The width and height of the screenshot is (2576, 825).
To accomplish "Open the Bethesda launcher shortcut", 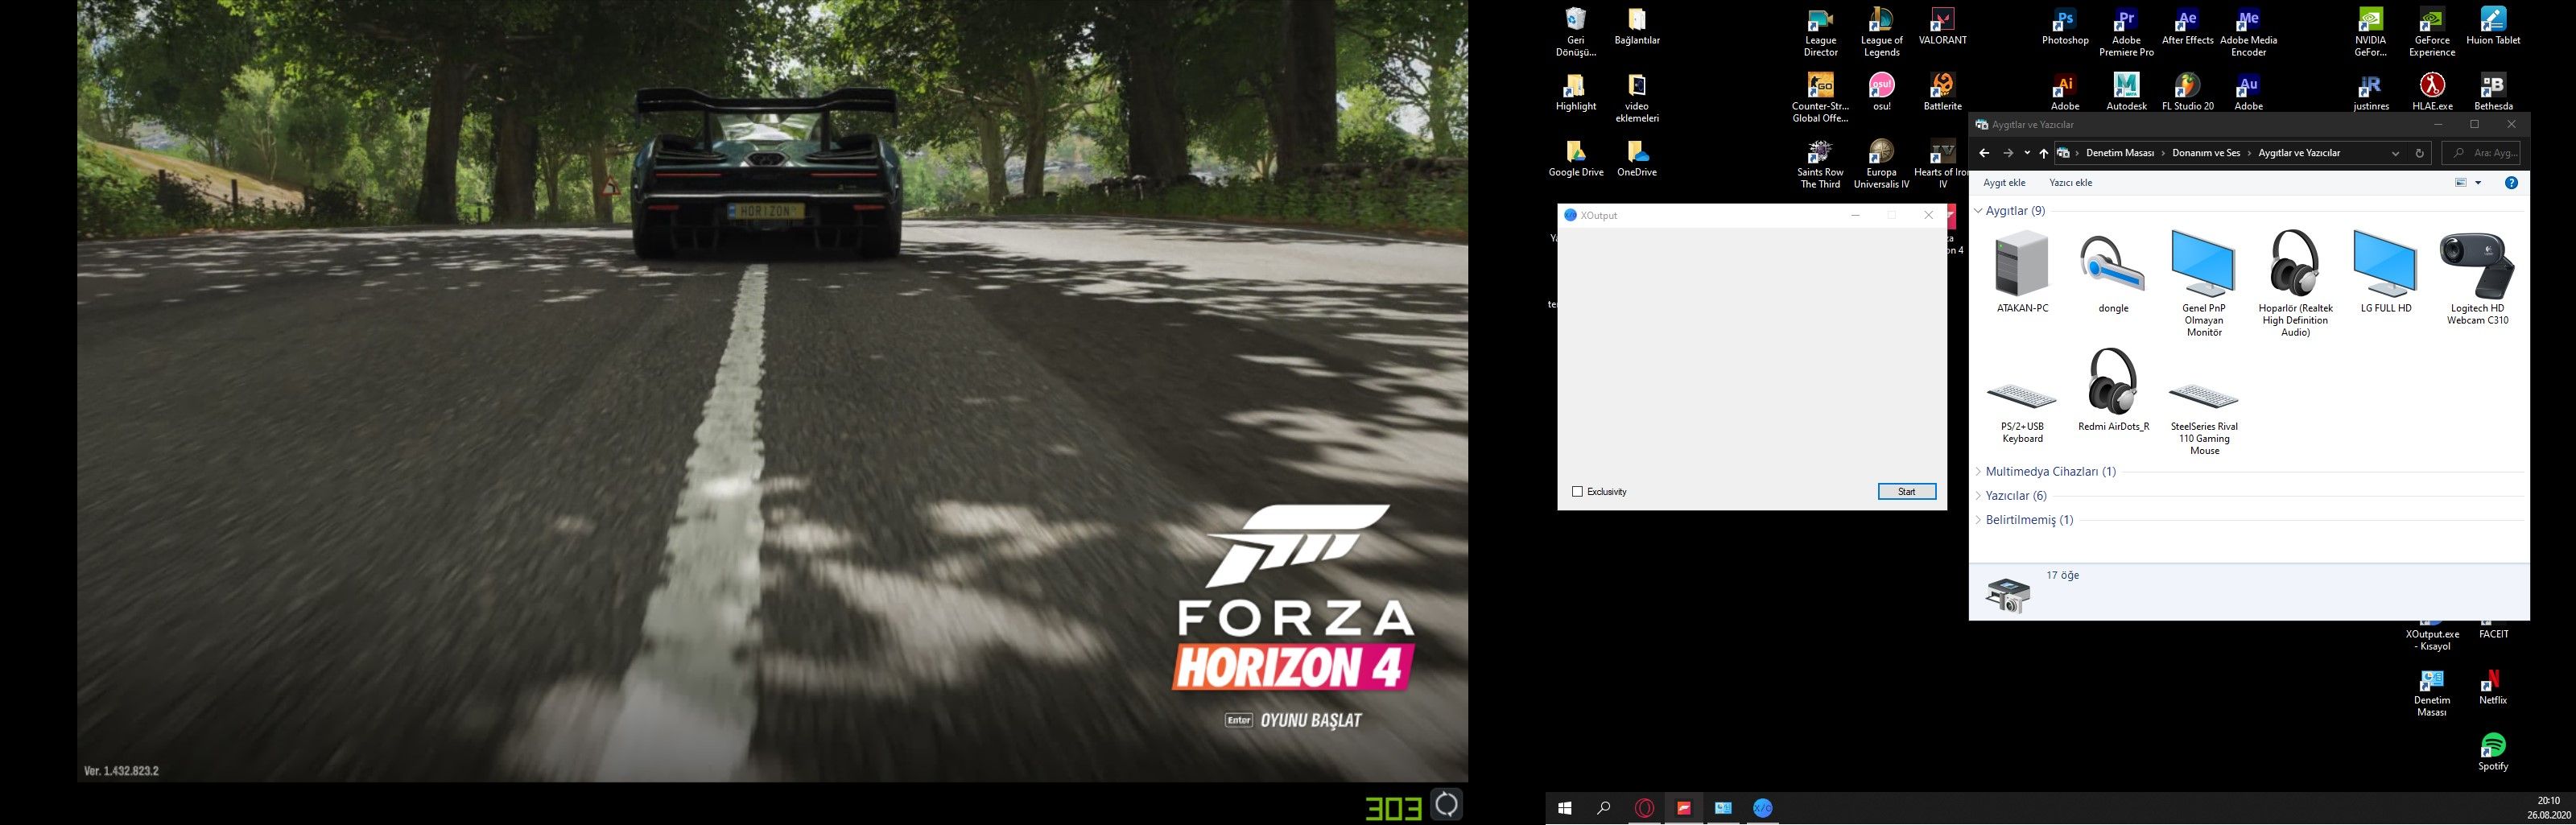I will pyautogui.click(x=2493, y=92).
